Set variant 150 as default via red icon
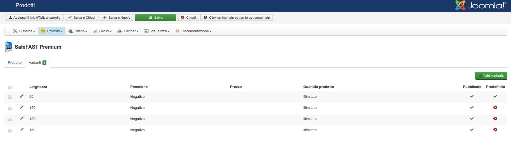511x159 pixels. (x=495, y=119)
